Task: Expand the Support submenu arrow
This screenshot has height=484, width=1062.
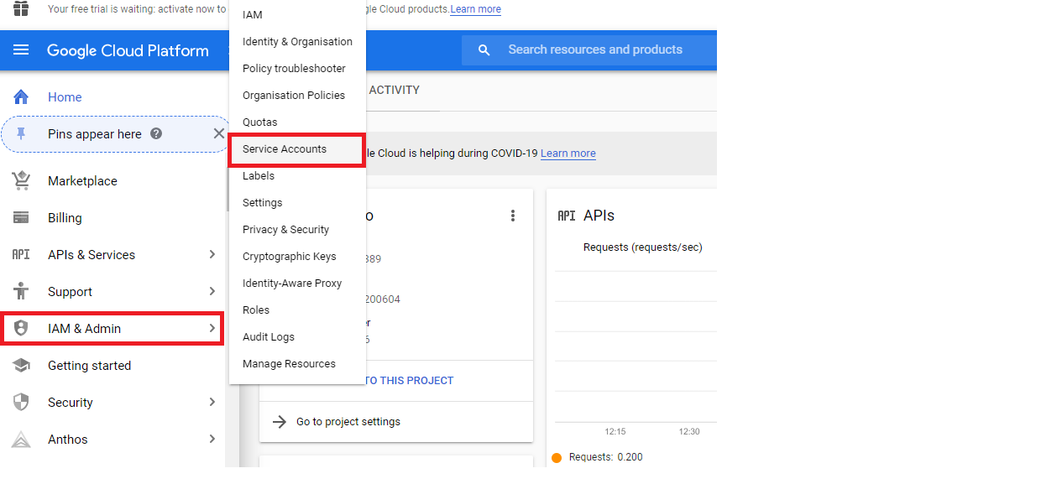Action: (x=212, y=291)
